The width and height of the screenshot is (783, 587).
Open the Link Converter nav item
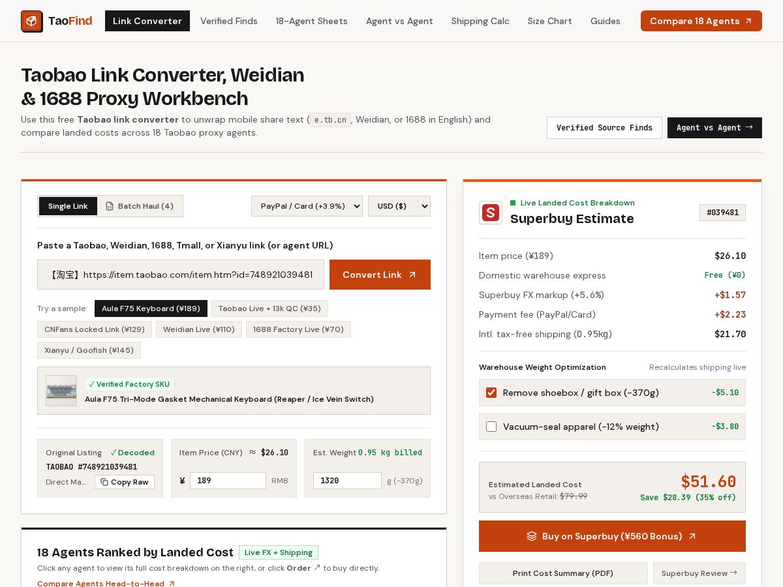pyautogui.click(x=147, y=21)
